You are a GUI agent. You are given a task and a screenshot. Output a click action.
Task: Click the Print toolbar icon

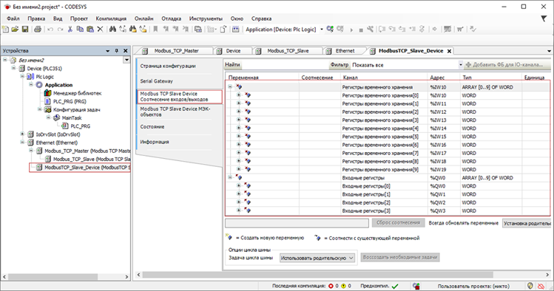pyautogui.click(x=38, y=30)
